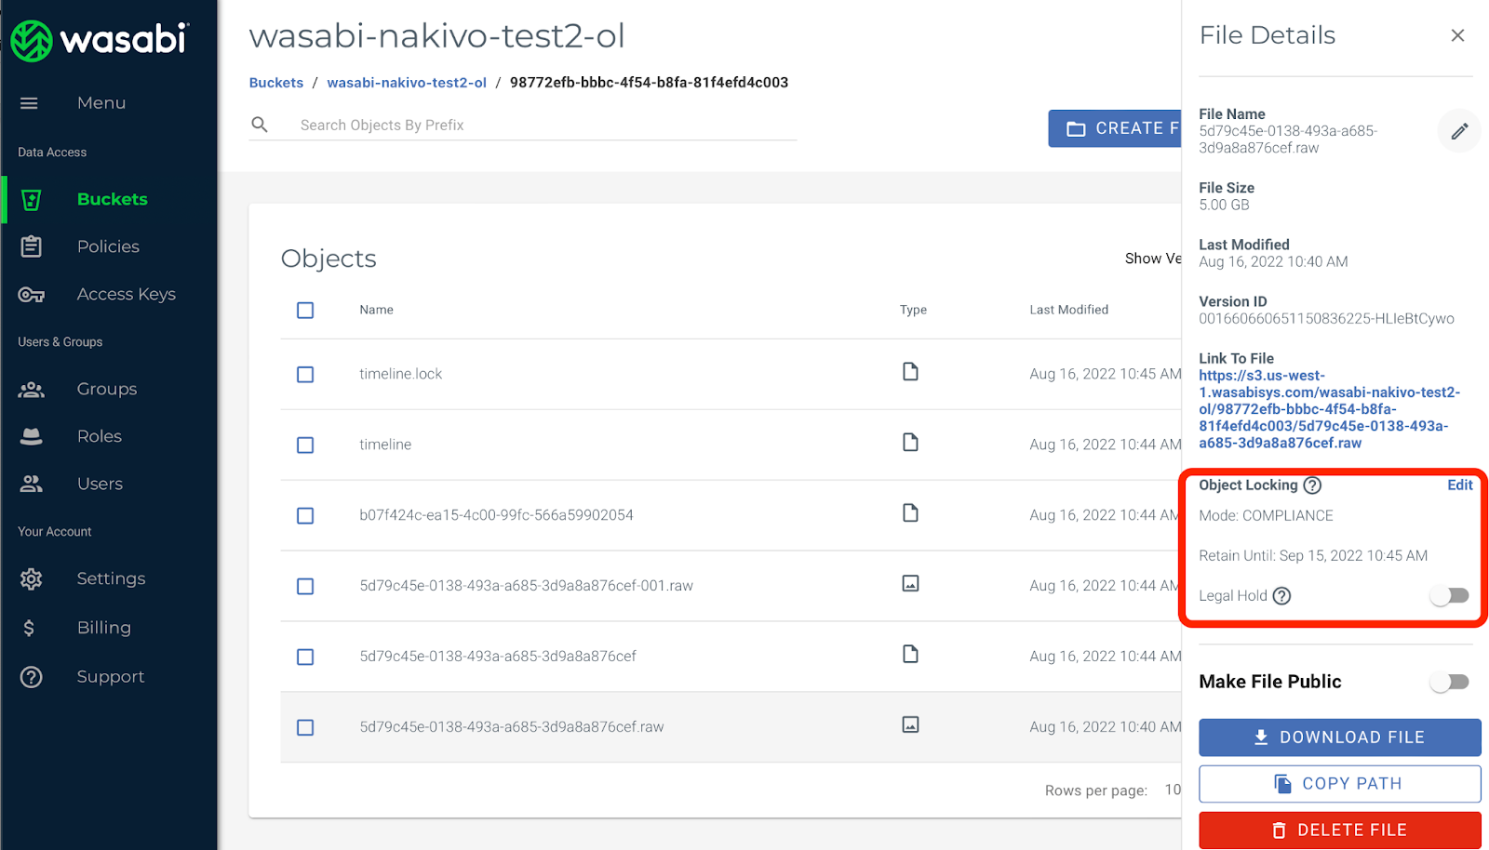Turn on Make File Public switch
The image size is (1489, 850).
(1449, 682)
